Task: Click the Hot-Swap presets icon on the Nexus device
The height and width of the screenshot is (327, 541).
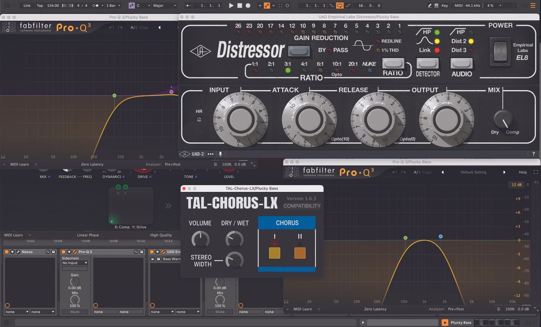Action: point(48,251)
